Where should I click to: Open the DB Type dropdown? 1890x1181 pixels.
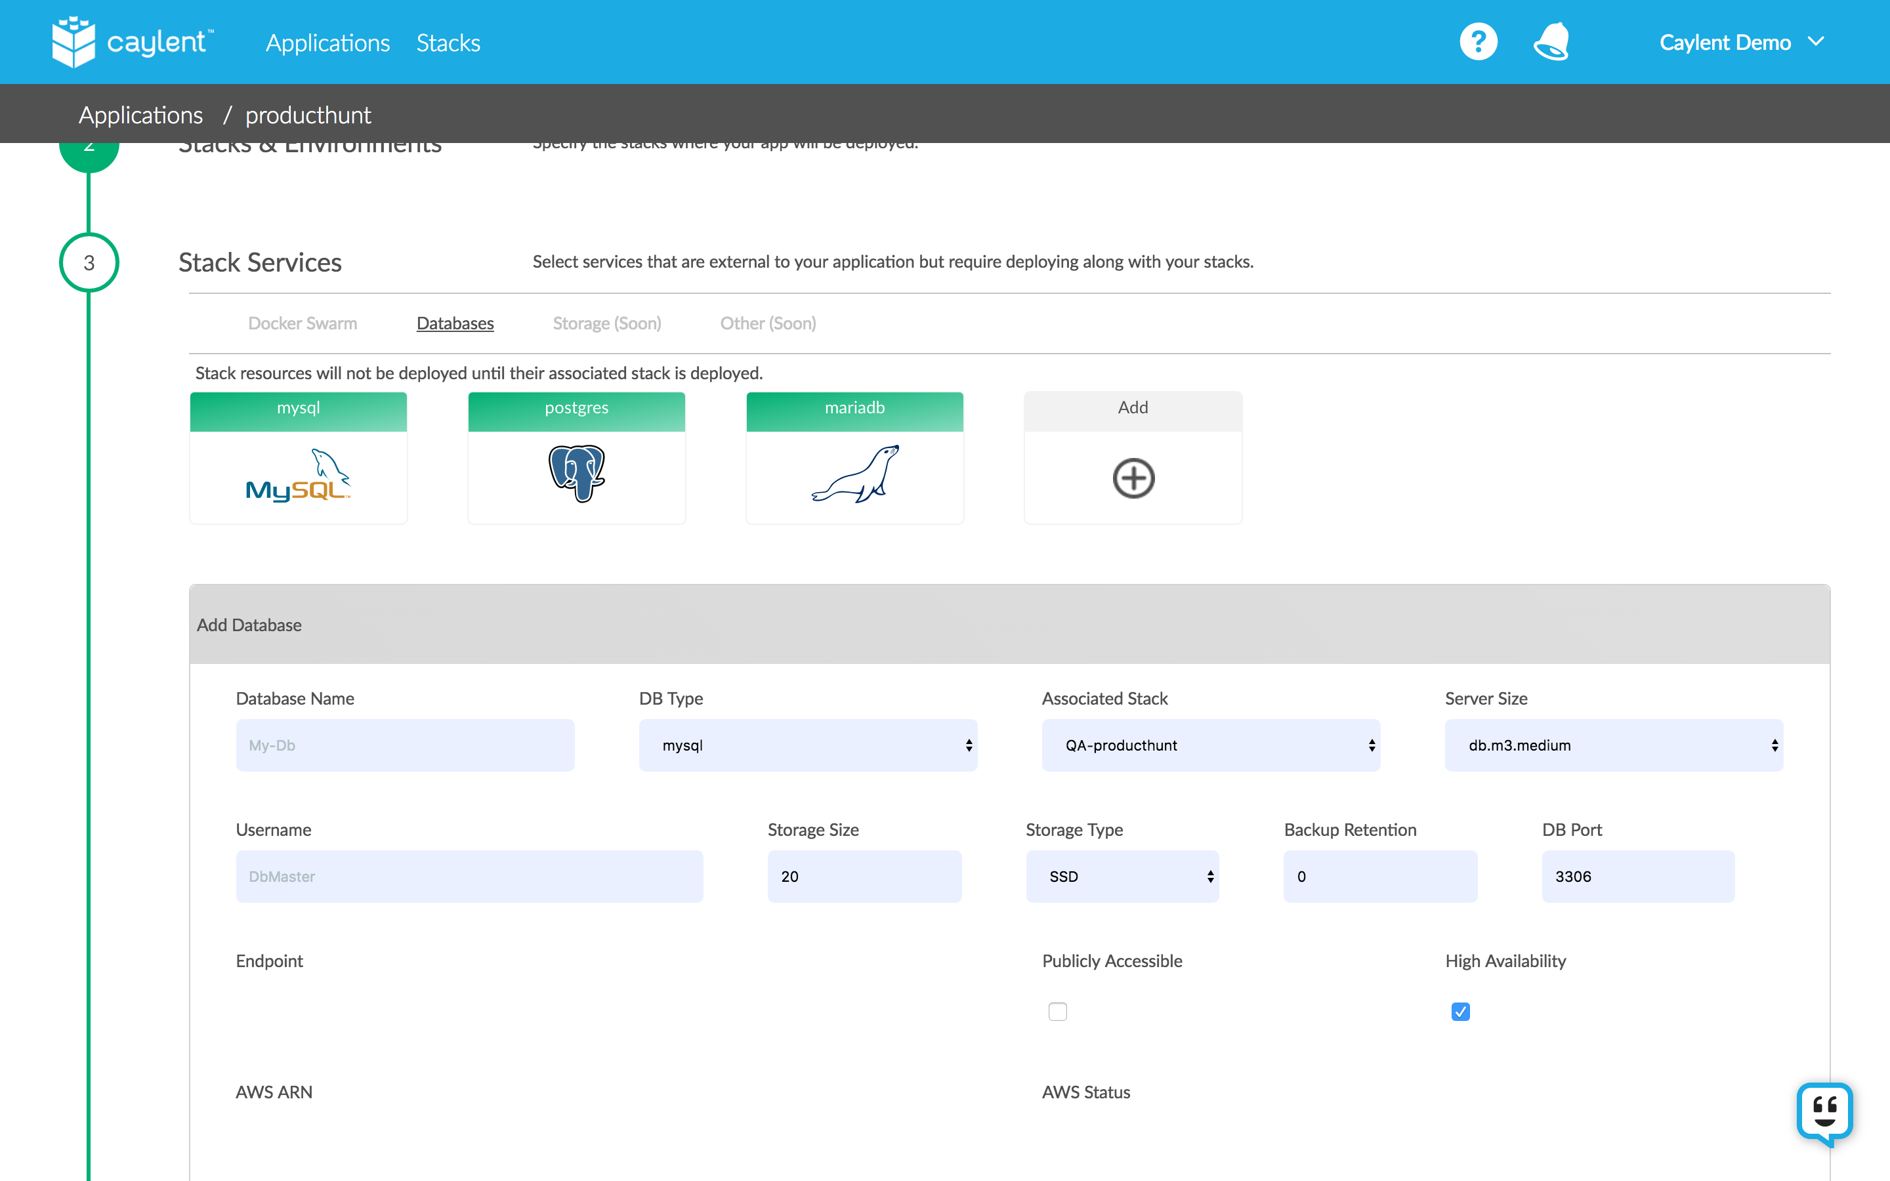tap(808, 745)
